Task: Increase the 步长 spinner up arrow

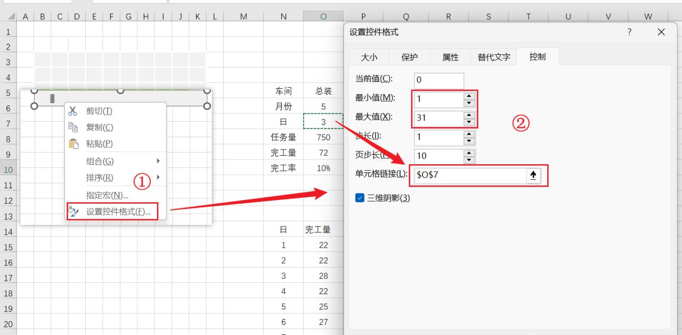Action: [469, 134]
